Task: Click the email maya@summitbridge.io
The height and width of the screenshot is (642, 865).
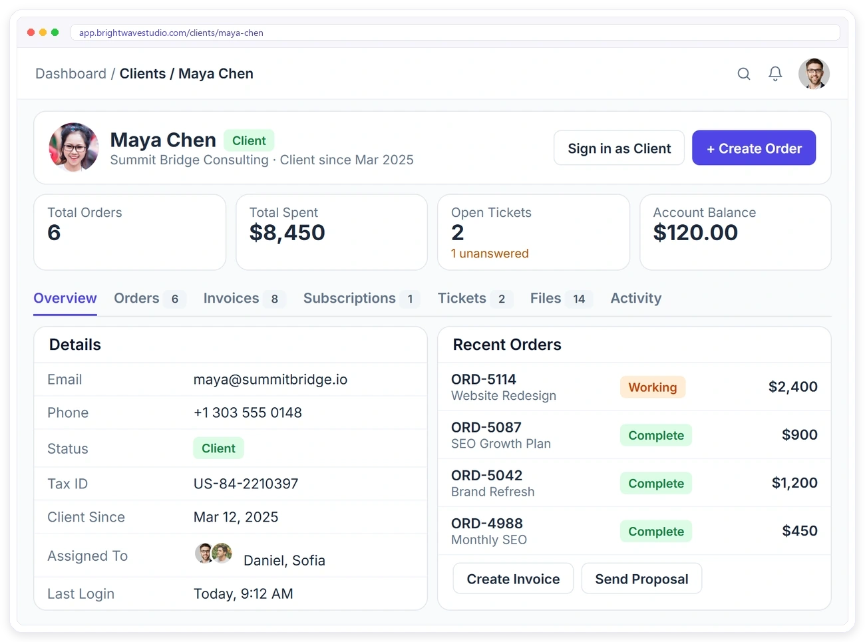Action: pos(270,379)
